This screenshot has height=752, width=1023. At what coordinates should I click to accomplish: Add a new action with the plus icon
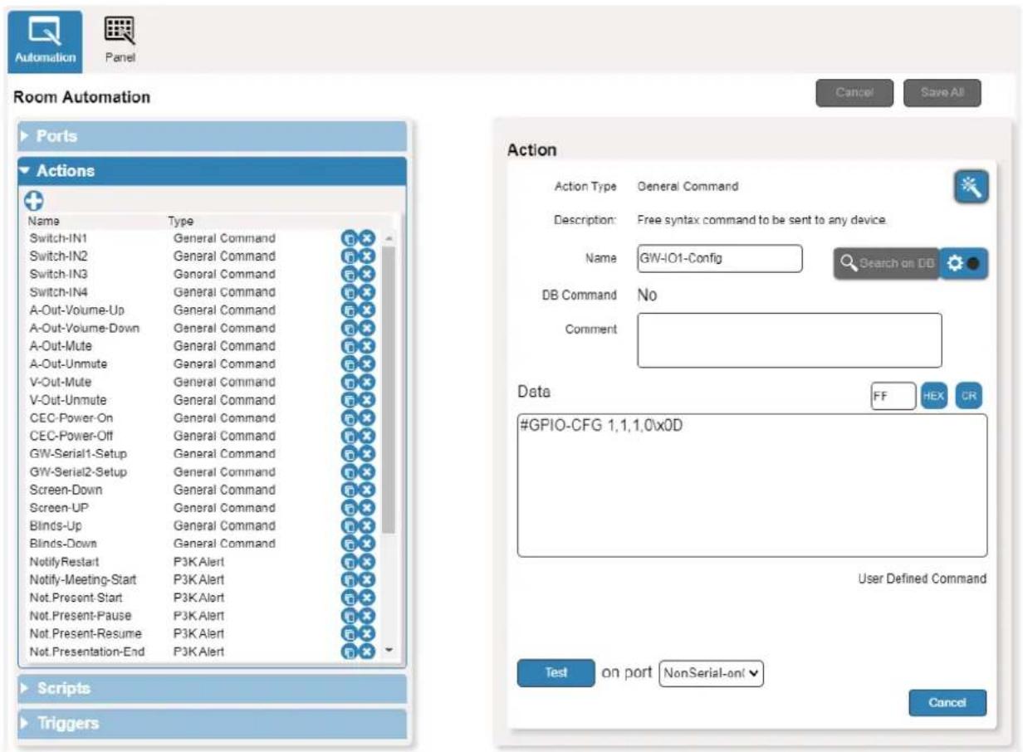click(34, 200)
